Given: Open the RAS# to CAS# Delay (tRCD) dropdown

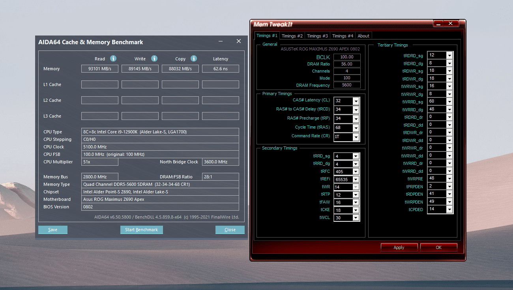Looking at the screenshot, I should click(x=356, y=110).
